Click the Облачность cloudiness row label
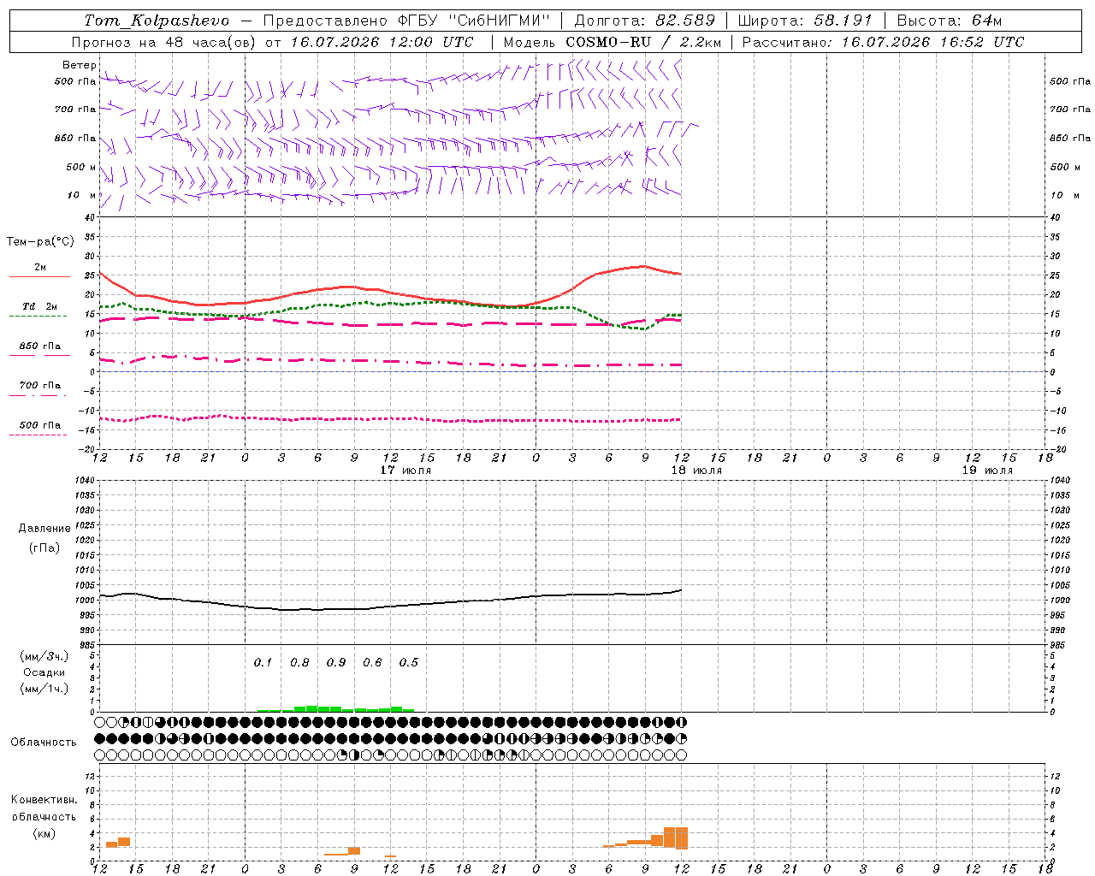Image resolution: width=1095 pixels, height=876 pixels. [44, 742]
